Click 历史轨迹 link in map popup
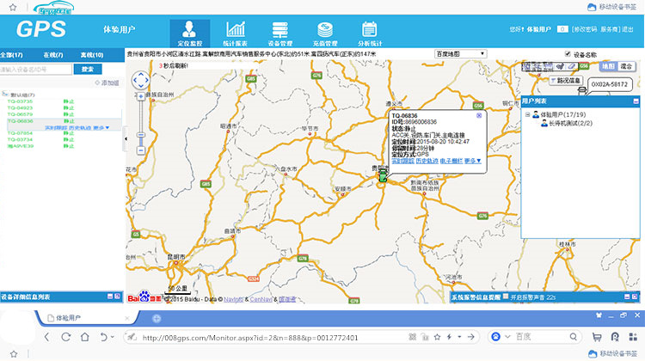This screenshot has height=361, width=645. (x=427, y=161)
